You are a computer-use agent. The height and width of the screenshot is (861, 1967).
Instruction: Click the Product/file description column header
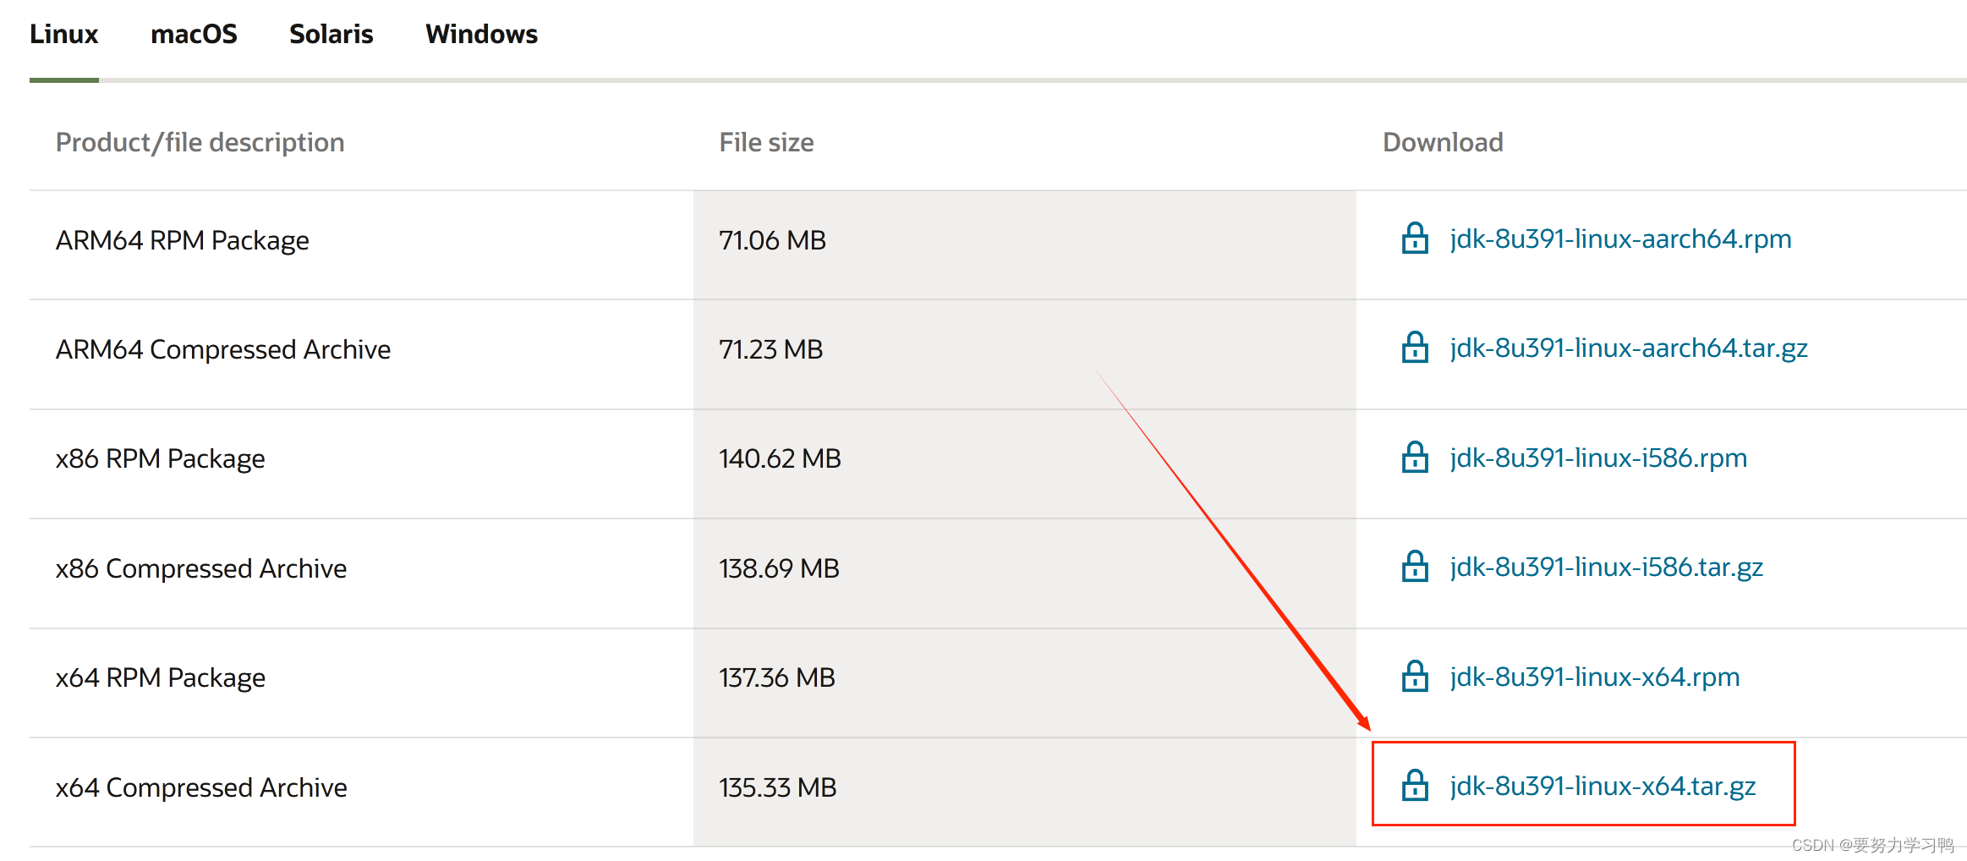200,142
